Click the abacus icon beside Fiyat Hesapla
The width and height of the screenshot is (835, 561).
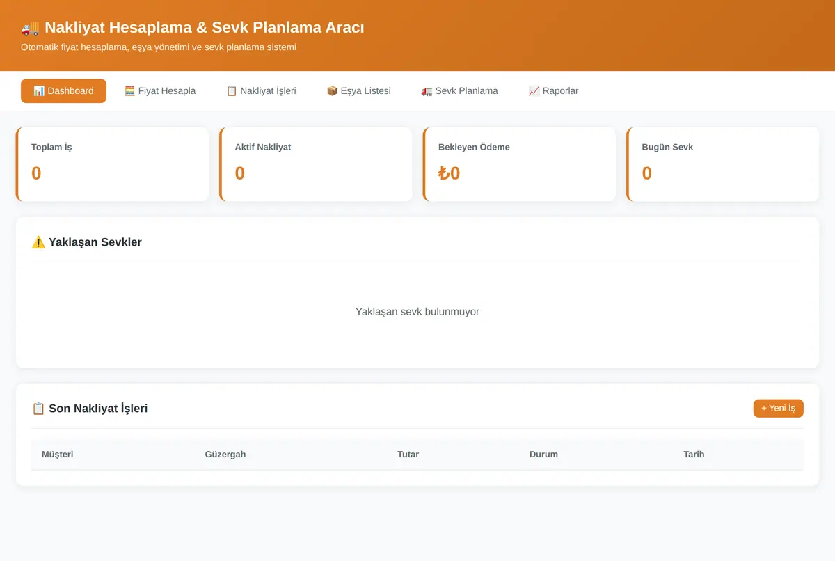click(x=129, y=91)
